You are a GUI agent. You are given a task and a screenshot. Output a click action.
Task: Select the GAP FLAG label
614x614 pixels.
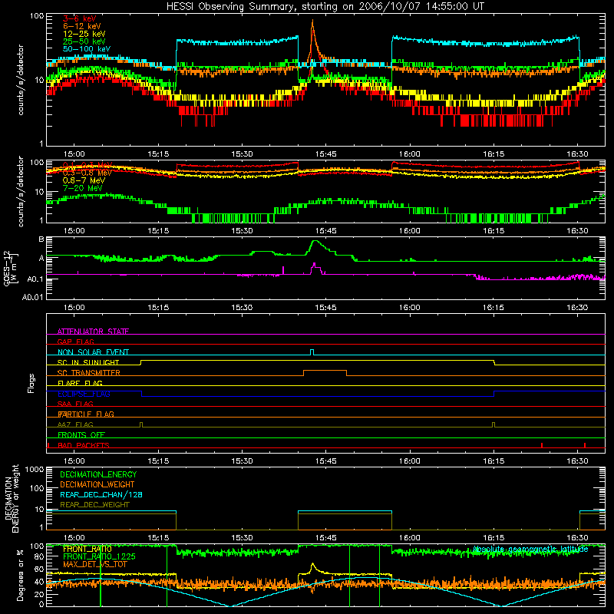[x=75, y=342]
